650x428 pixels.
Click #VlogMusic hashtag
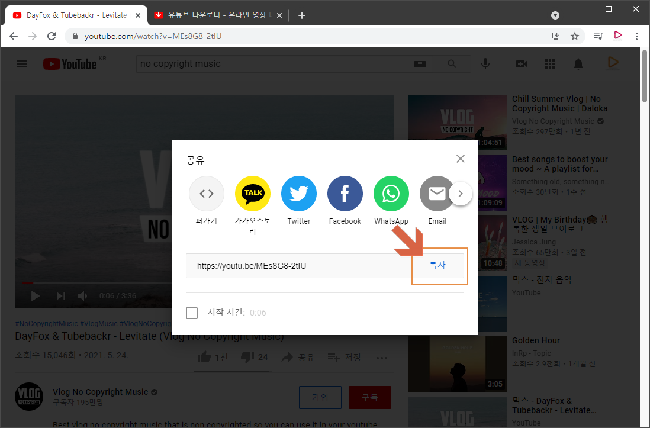[99, 323]
